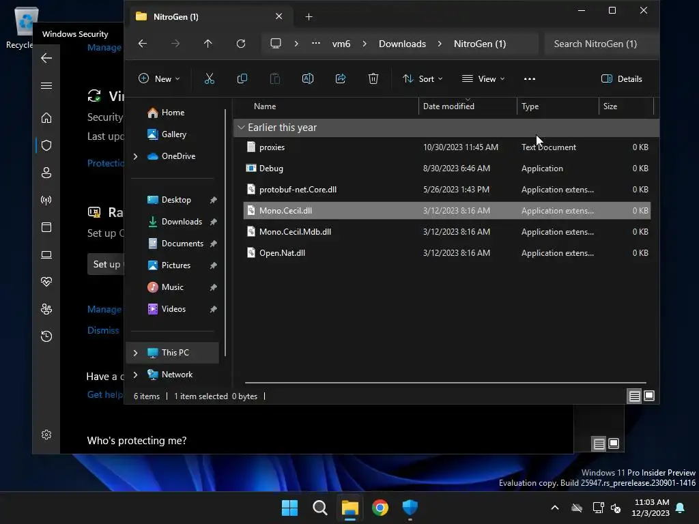Open Device security laptop icon

point(46,254)
